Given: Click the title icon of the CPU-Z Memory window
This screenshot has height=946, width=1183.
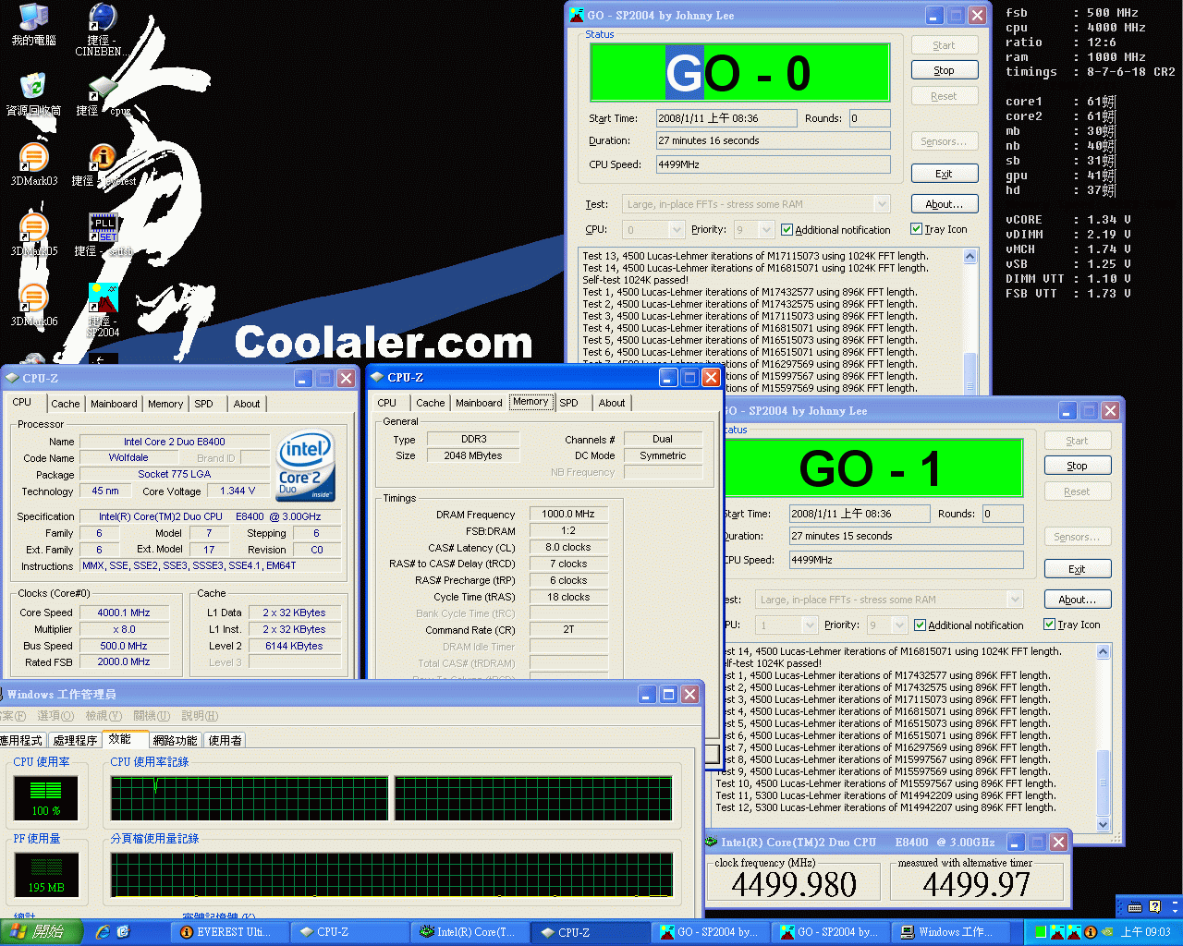Looking at the screenshot, I should [377, 377].
